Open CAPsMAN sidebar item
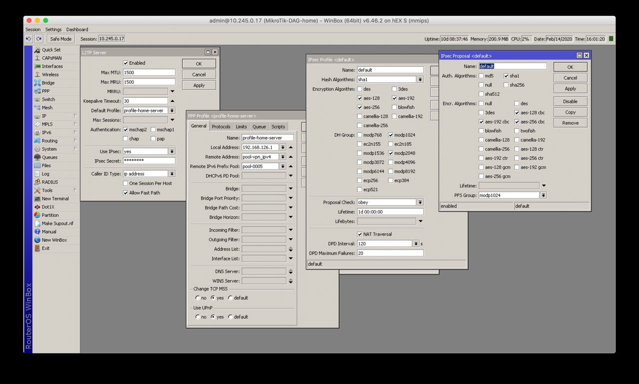The height and width of the screenshot is (384, 639). [x=52, y=58]
